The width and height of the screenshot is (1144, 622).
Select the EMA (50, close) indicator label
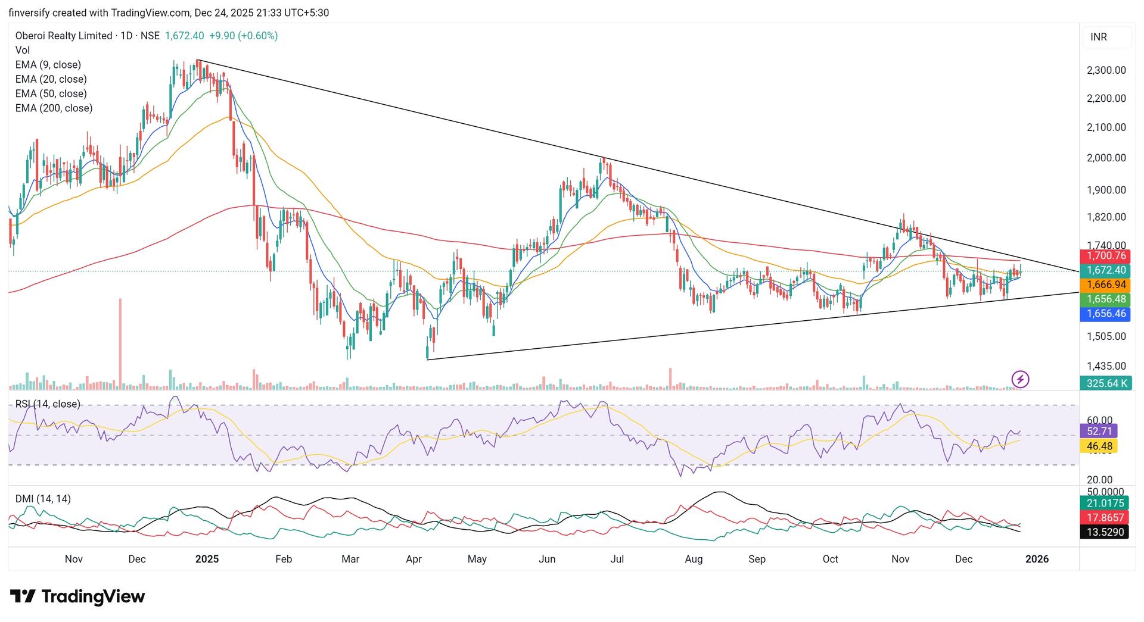[51, 93]
